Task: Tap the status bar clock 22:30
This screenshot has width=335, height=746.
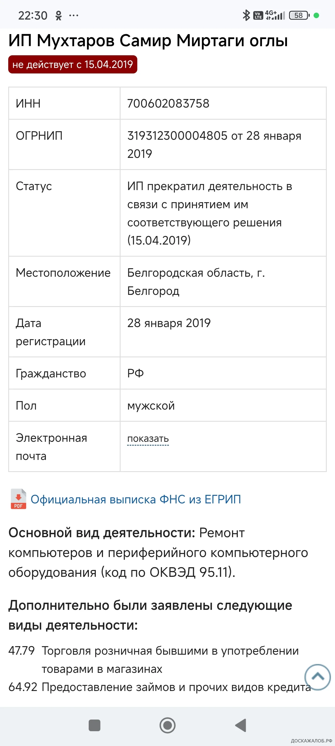Action: pos(33,16)
